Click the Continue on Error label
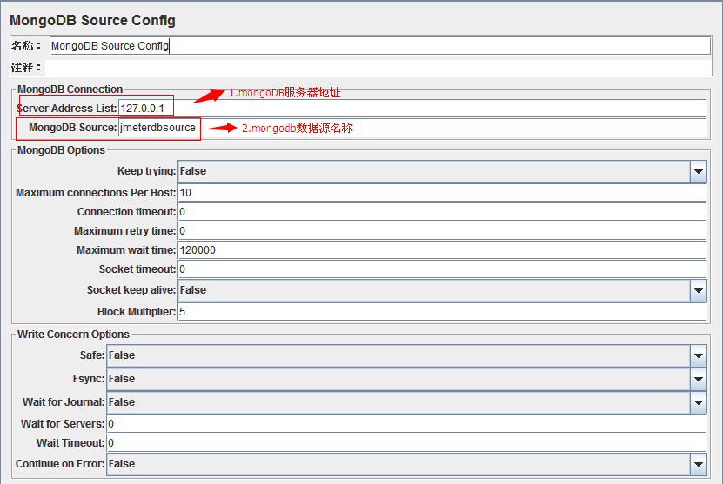723x484 pixels. click(60, 464)
